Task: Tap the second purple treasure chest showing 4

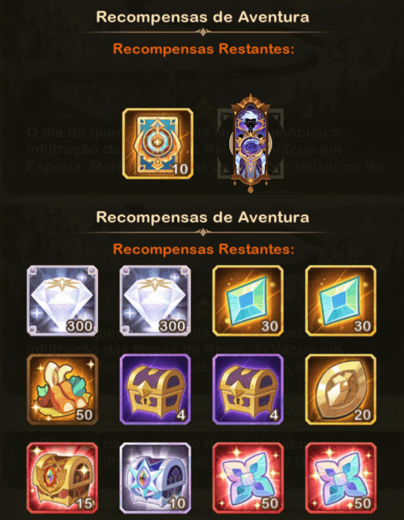Action: pyautogui.click(x=248, y=389)
